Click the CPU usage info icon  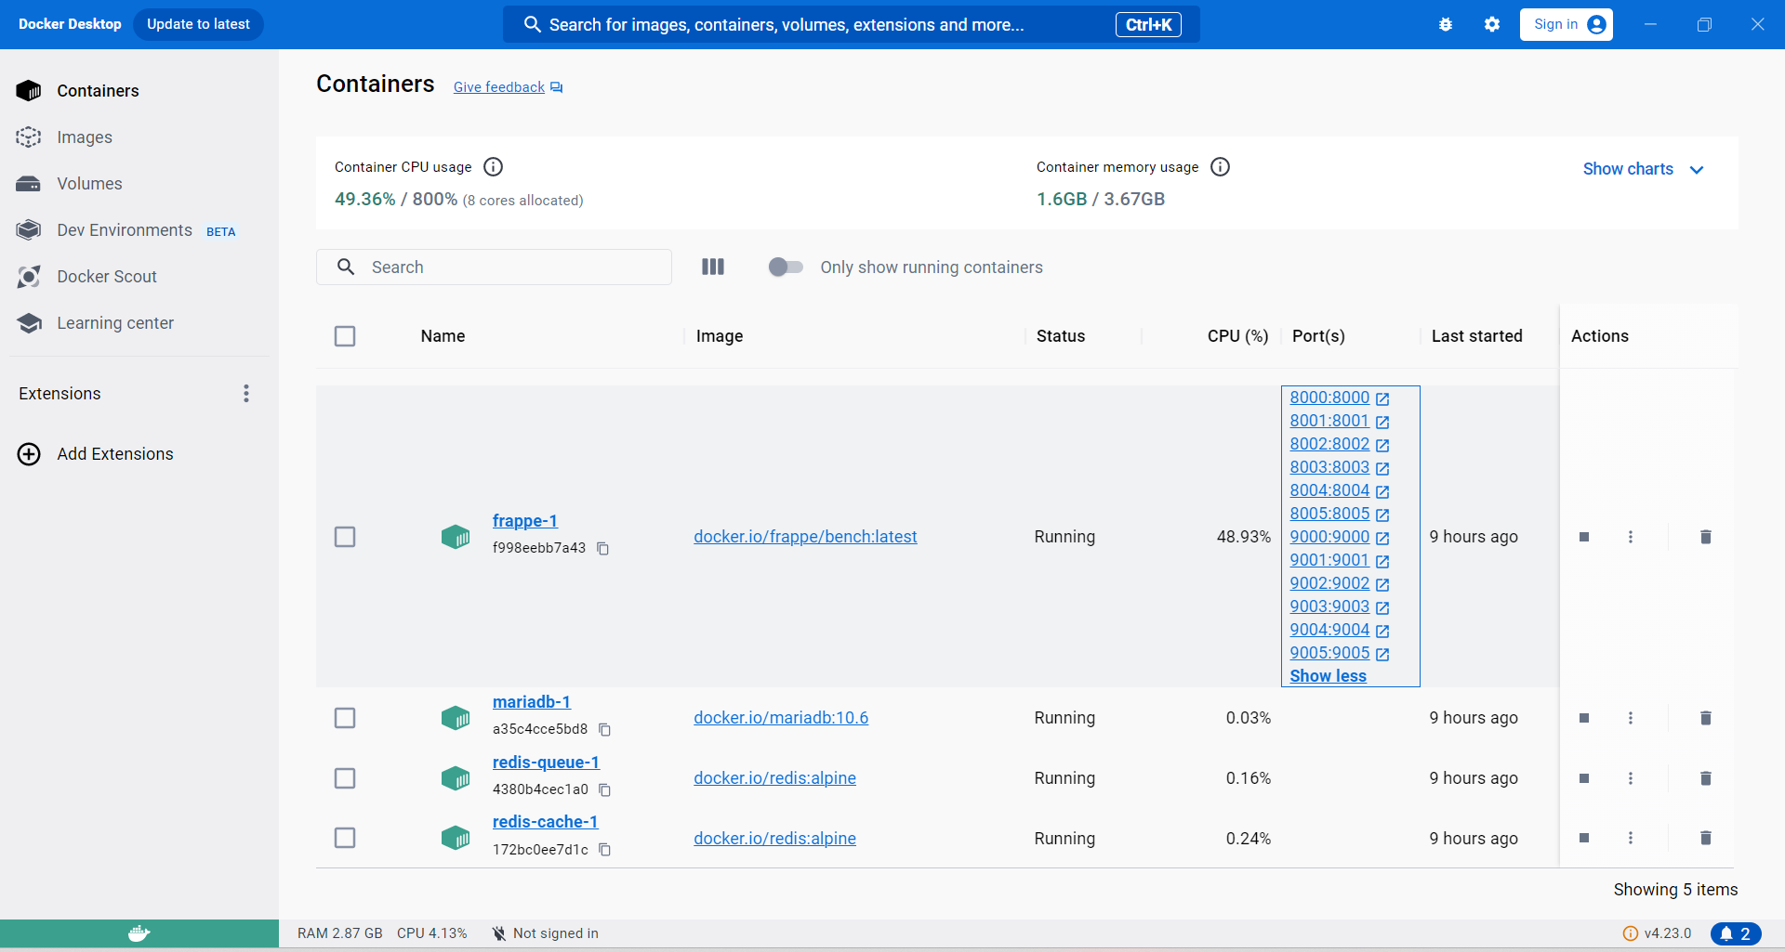(x=494, y=167)
